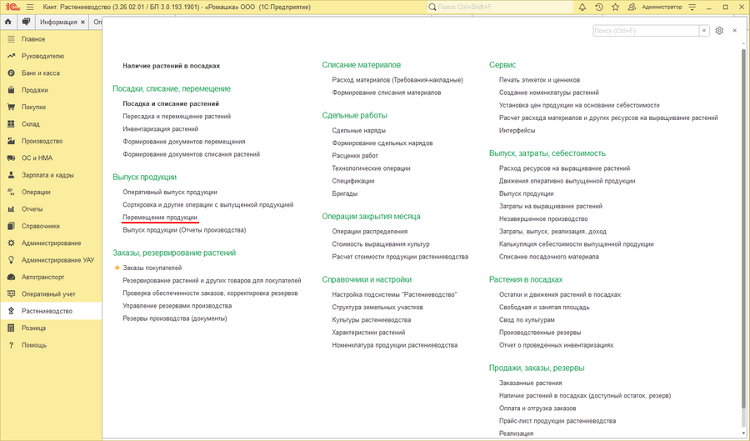Clear the menu search field

click(704, 31)
